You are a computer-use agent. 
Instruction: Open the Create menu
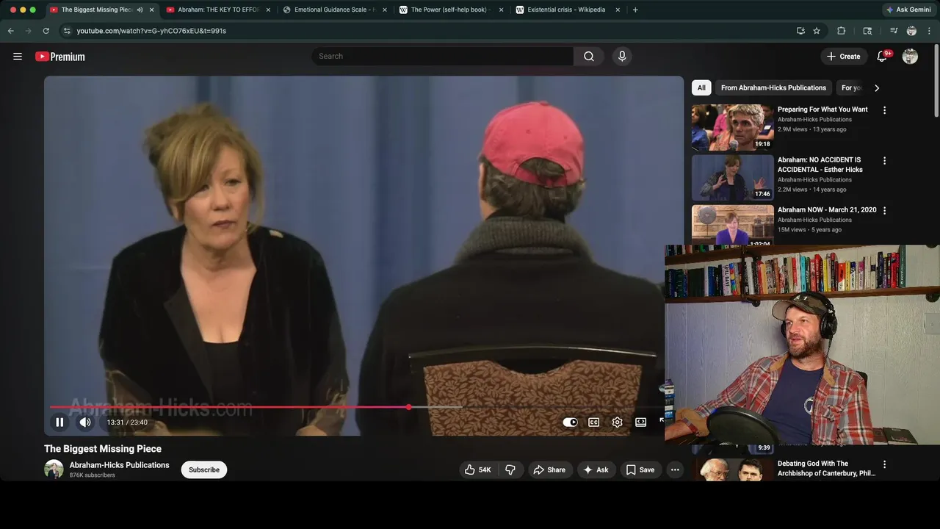[x=843, y=57]
